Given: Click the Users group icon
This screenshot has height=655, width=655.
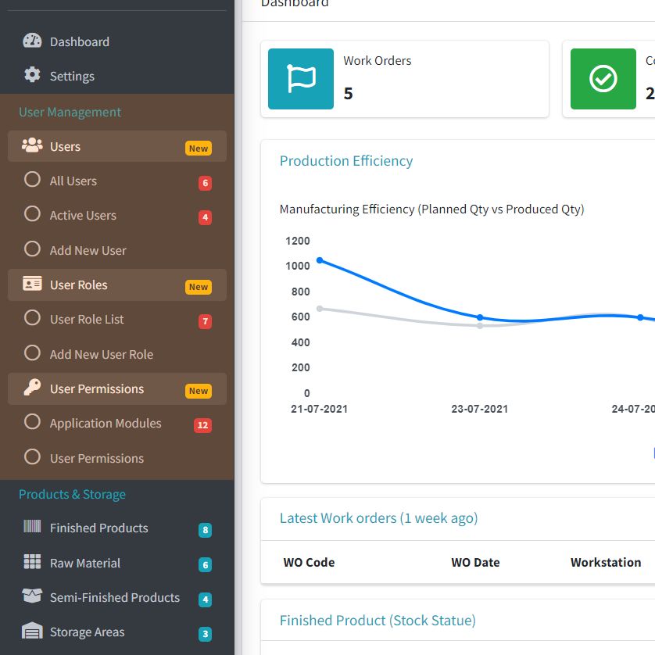Looking at the screenshot, I should point(32,145).
